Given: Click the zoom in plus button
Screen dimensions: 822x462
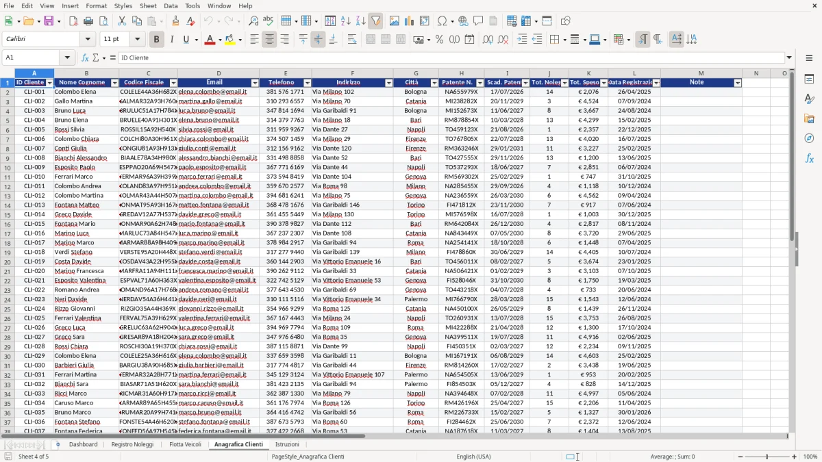Looking at the screenshot, I should point(794,457).
